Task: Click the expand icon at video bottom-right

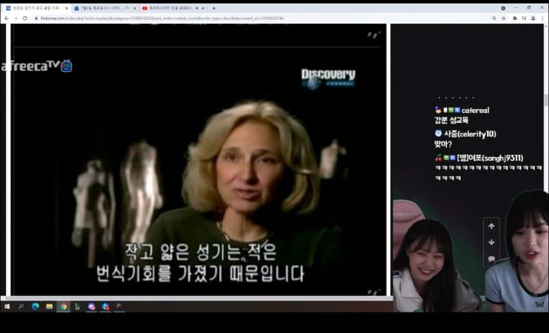Action: point(374,292)
